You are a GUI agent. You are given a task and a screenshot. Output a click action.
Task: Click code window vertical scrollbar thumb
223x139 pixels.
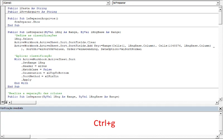[220, 17]
